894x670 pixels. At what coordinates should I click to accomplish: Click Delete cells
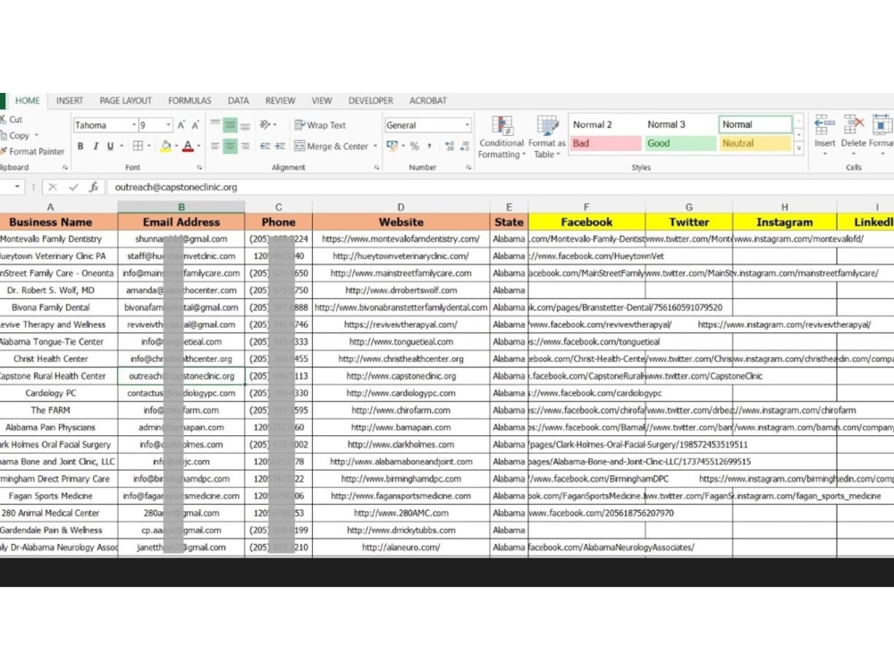[854, 136]
